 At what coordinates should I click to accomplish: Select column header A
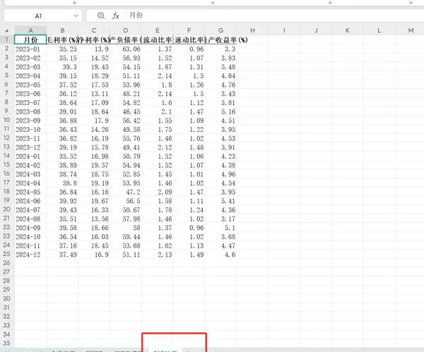(30, 30)
